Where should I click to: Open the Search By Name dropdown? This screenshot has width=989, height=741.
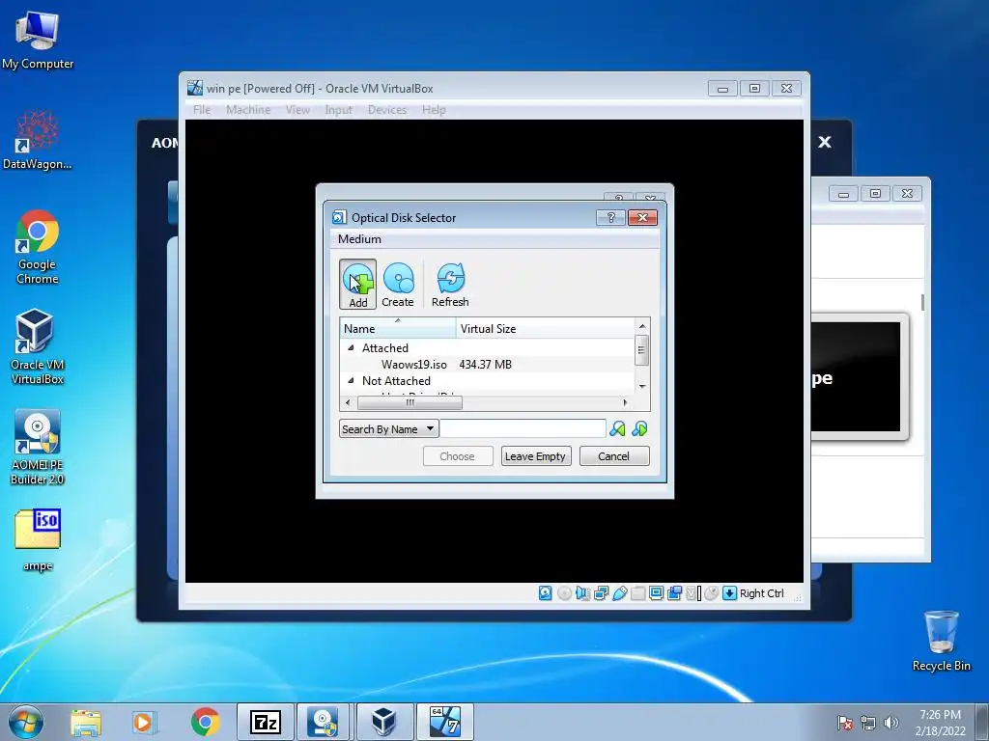(388, 429)
